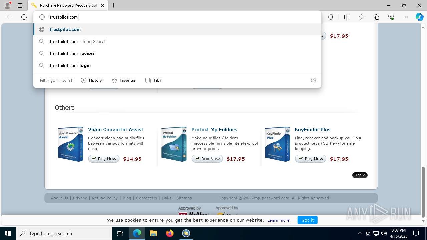The image size is (427, 240).
Task: Select the $17.95 KeyFinder Plus price
Action: 339,159
